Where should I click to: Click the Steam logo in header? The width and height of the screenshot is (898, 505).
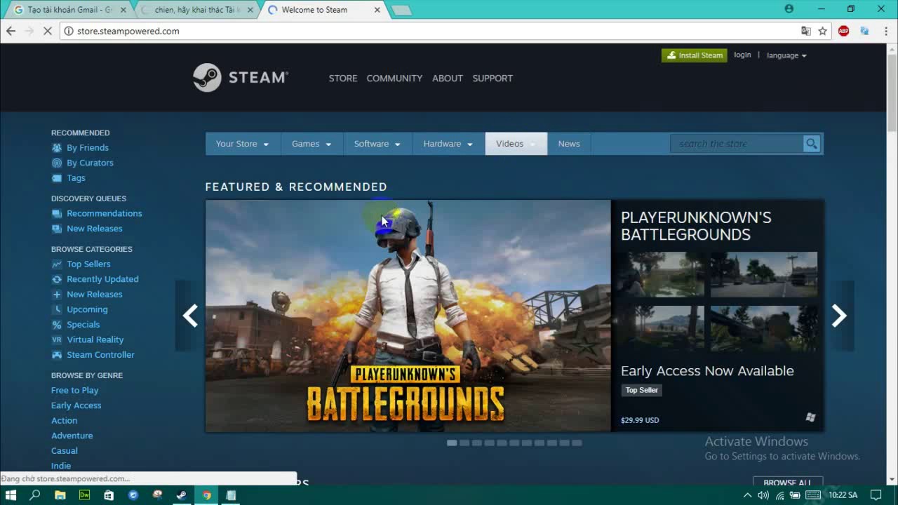pos(241,78)
